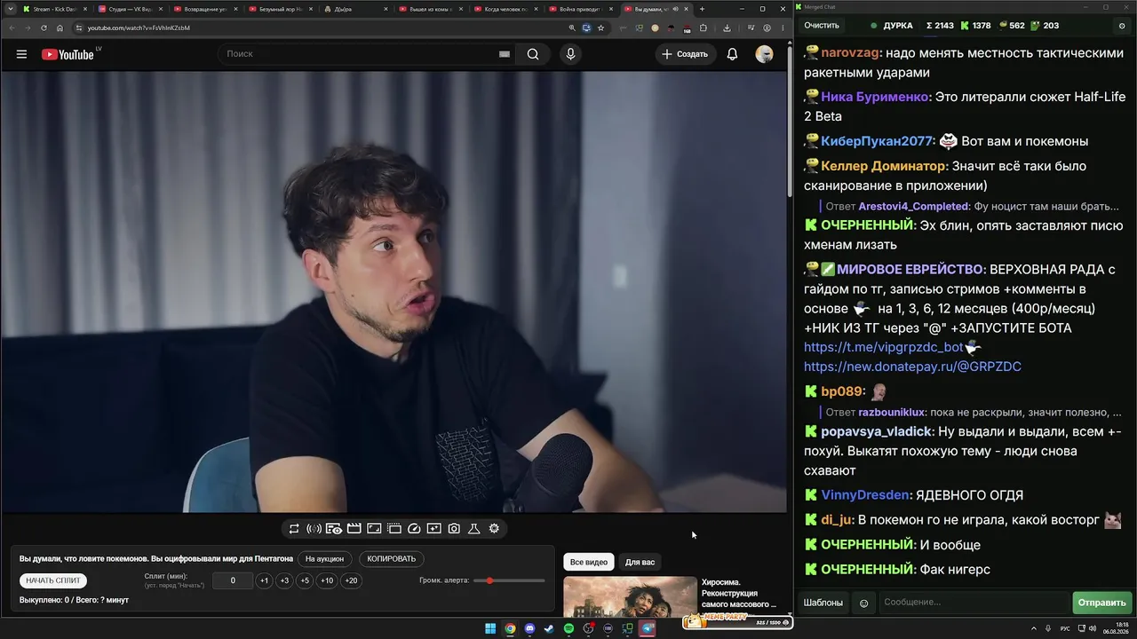1137x639 pixels.
Task: Switch to the Война приводит tab
Action: (x=579, y=9)
